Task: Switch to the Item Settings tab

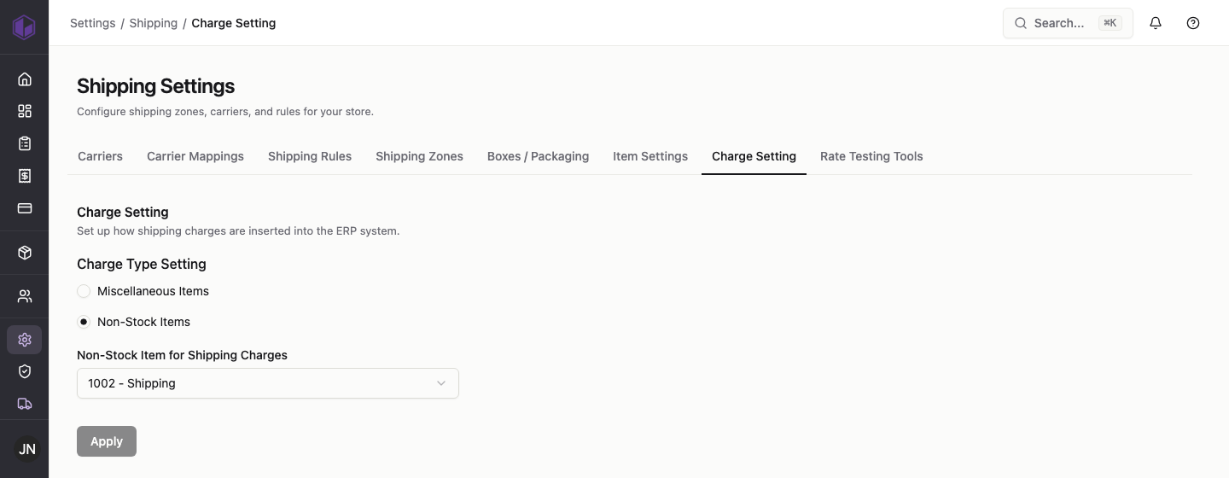Action: coord(650,156)
